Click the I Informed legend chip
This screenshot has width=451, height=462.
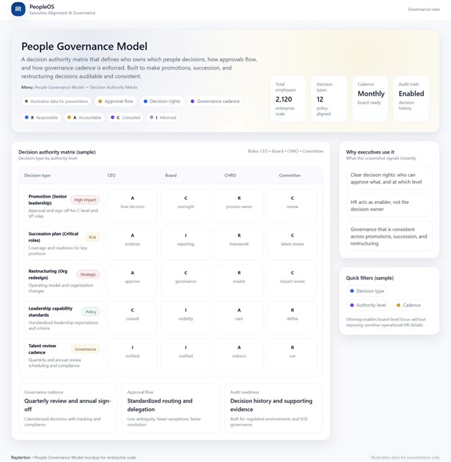coord(163,118)
